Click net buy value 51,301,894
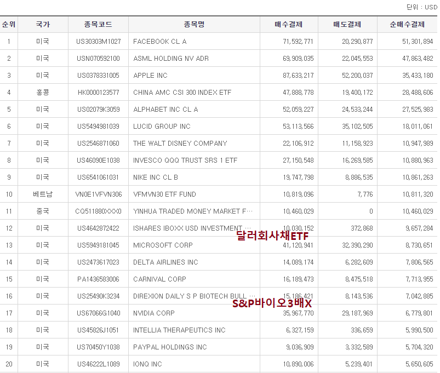440x373 pixels. [418, 42]
